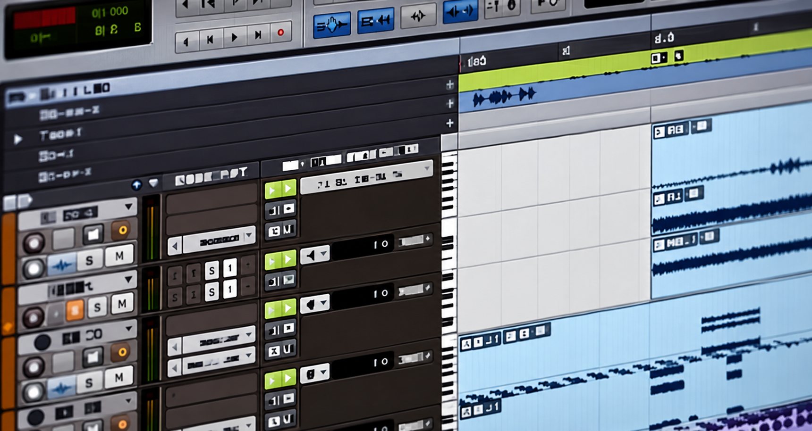Click the left arrow beside first track's insert selector
Viewport: 812px width, 431px height.
[x=175, y=246]
